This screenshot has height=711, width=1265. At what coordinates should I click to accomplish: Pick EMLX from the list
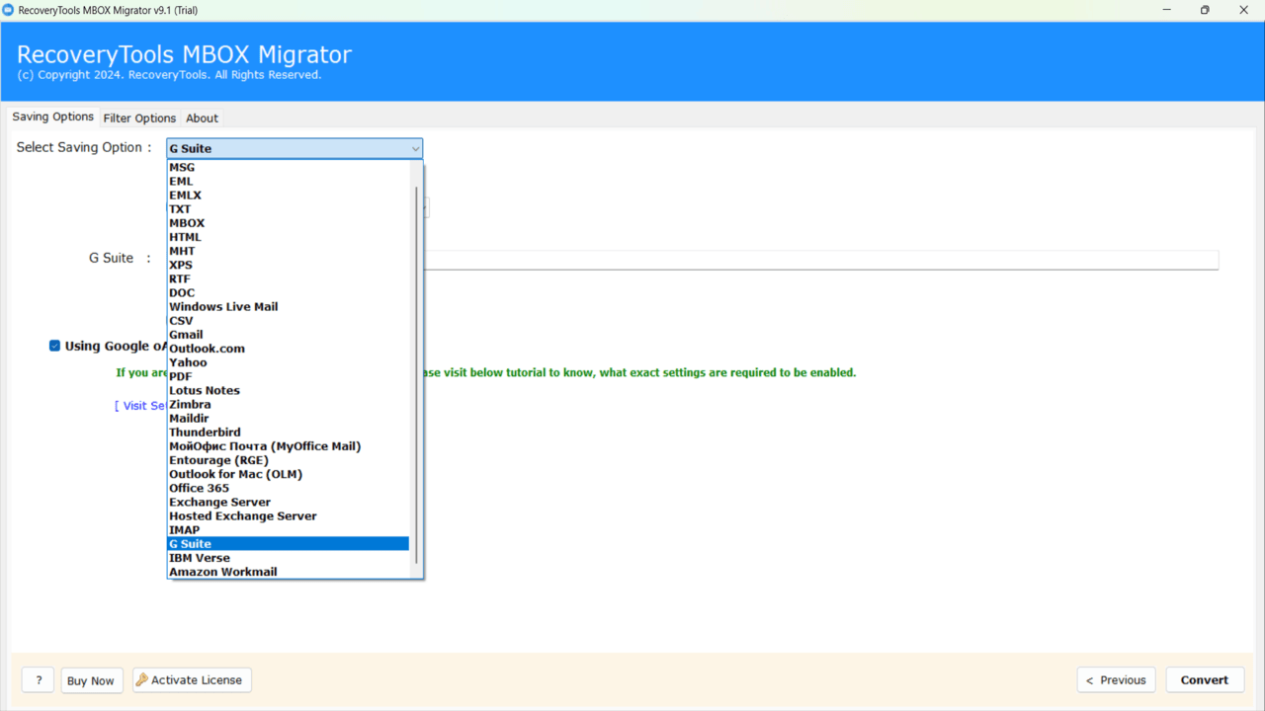tap(288, 196)
